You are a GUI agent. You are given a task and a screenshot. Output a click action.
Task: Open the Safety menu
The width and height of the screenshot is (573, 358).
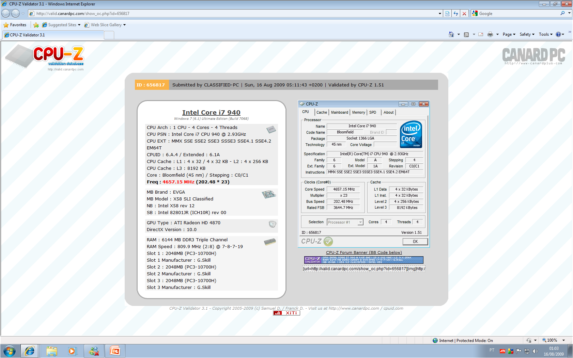pos(527,34)
